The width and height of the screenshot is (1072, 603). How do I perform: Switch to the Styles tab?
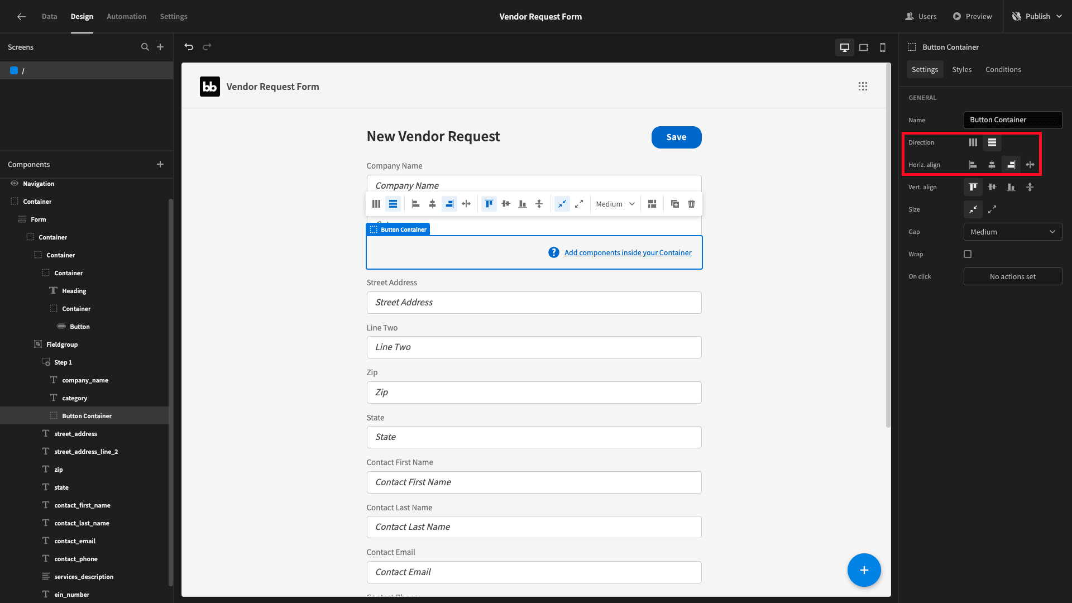[x=961, y=69]
